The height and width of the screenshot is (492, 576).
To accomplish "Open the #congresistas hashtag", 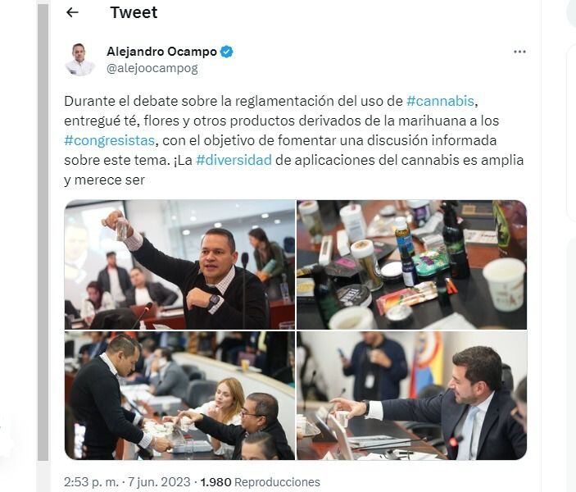I will click(x=110, y=140).
